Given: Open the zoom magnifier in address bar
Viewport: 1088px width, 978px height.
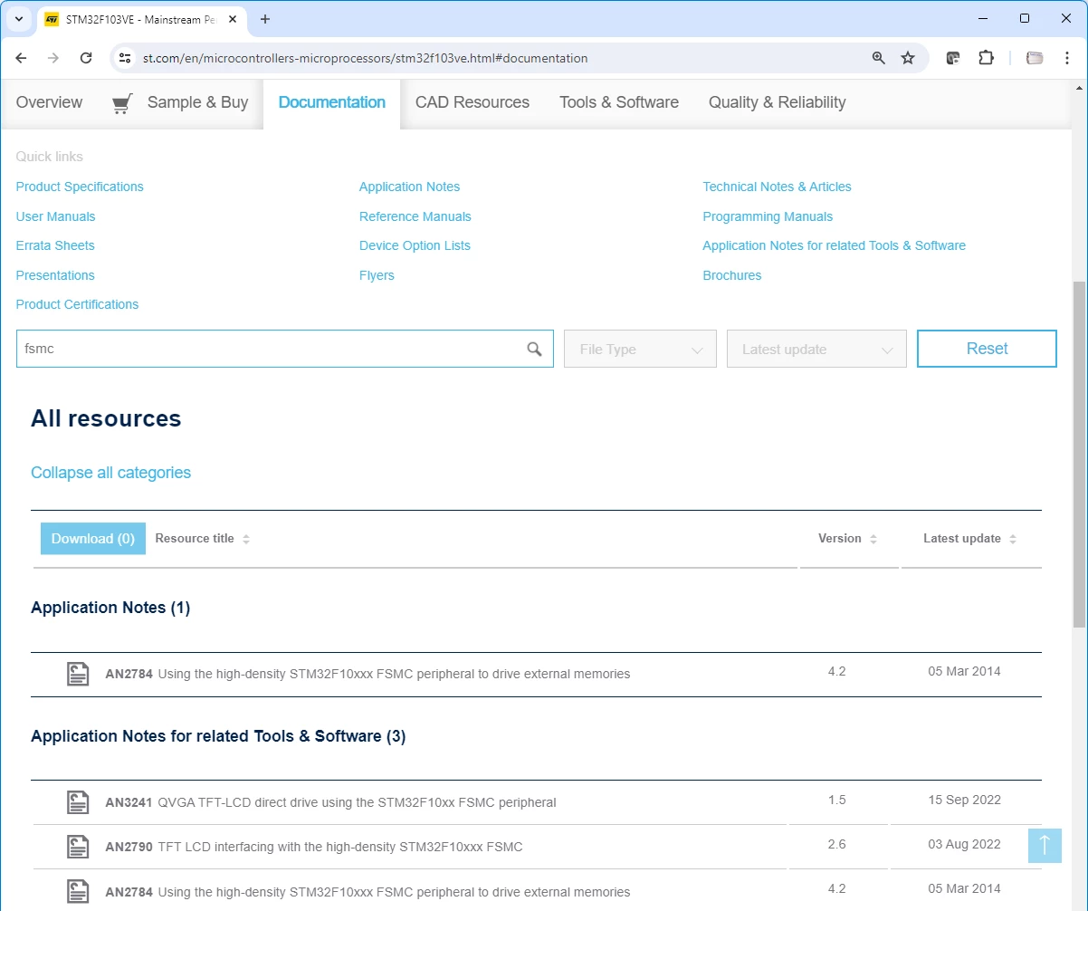Looking at the screenshot, I should point(878,58).
